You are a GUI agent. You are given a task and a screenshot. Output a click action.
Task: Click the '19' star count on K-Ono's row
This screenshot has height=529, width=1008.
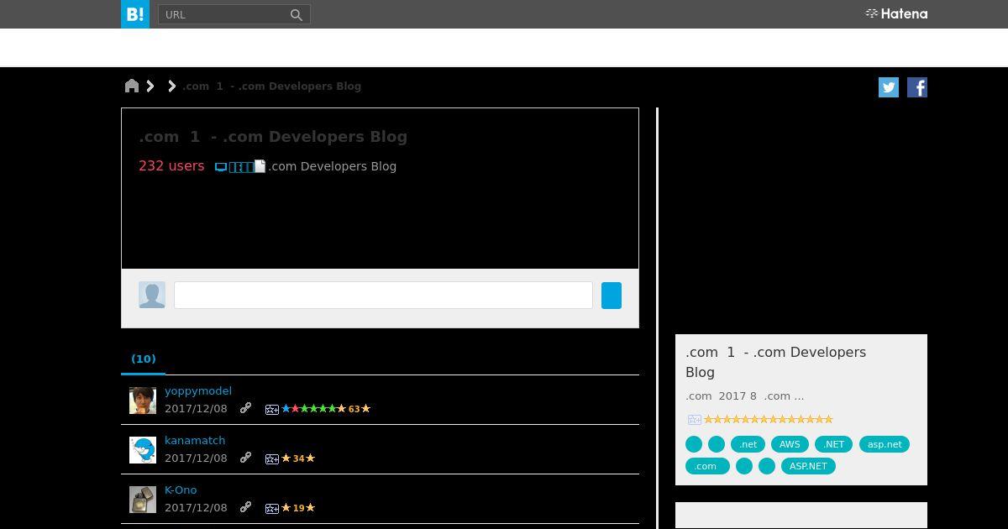point(298,508)
